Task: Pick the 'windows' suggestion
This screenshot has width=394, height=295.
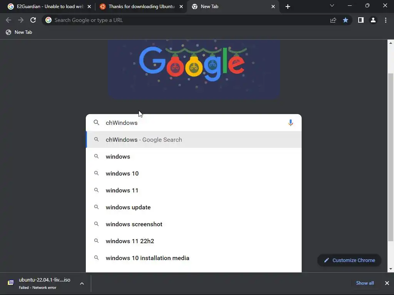Action: pyautogui.click(x=194, y=157)
